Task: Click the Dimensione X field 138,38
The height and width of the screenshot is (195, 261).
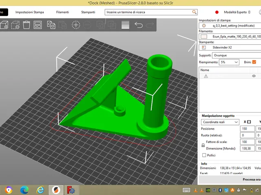Action: point(248,148)
